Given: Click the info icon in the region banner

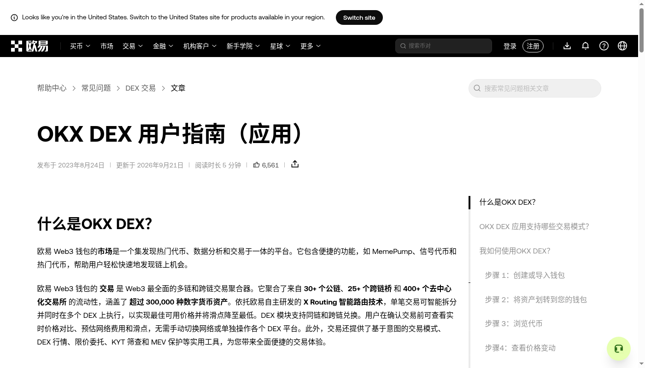Looking at the screenshot, I should coord(14,17).
